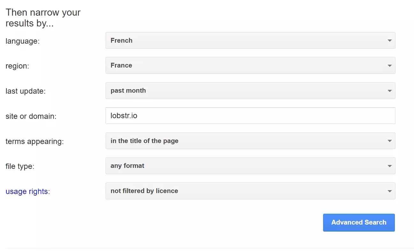Viewport: 414px width, 251px height.
Task: Open the language dropdown arrow icon
Action: (389, 40)
